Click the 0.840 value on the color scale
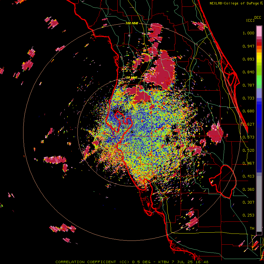 pyautogui.click(x=248, y=72)
